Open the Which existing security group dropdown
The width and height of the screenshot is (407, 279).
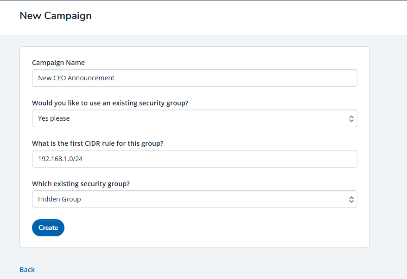click(x=194, y=199)
